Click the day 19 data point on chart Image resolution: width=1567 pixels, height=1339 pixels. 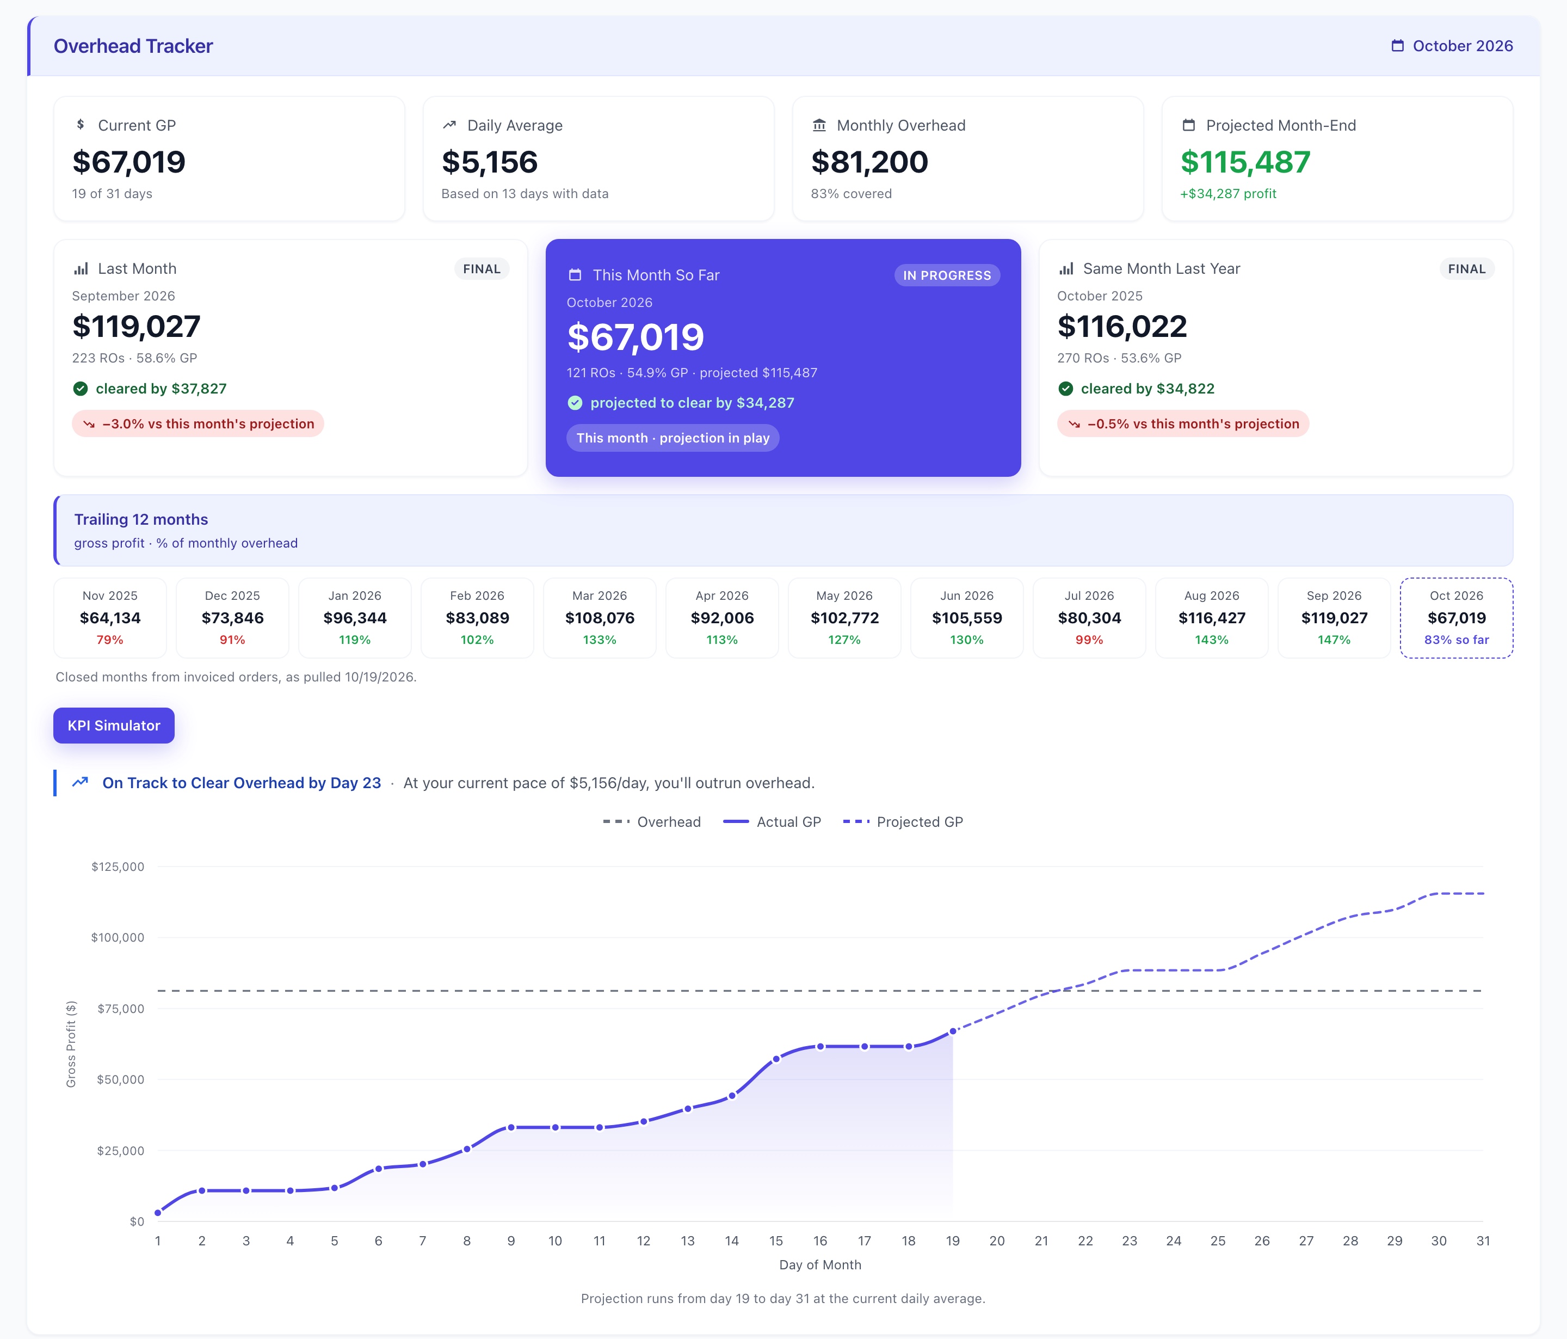tap(953, 1031)
